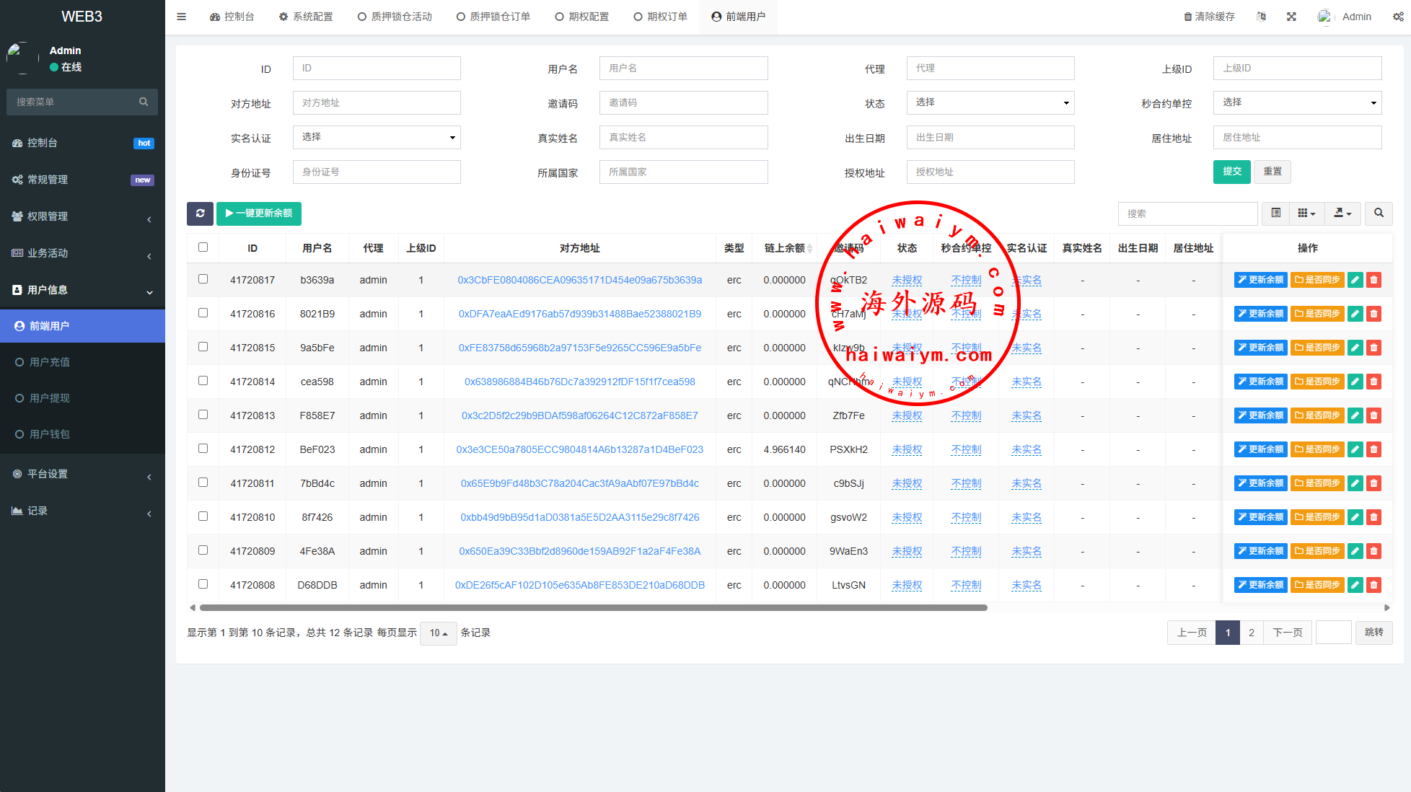Toggle the card view icon in toolbar
Viewport: 1411px width, 792px height.
point(1275,214)
